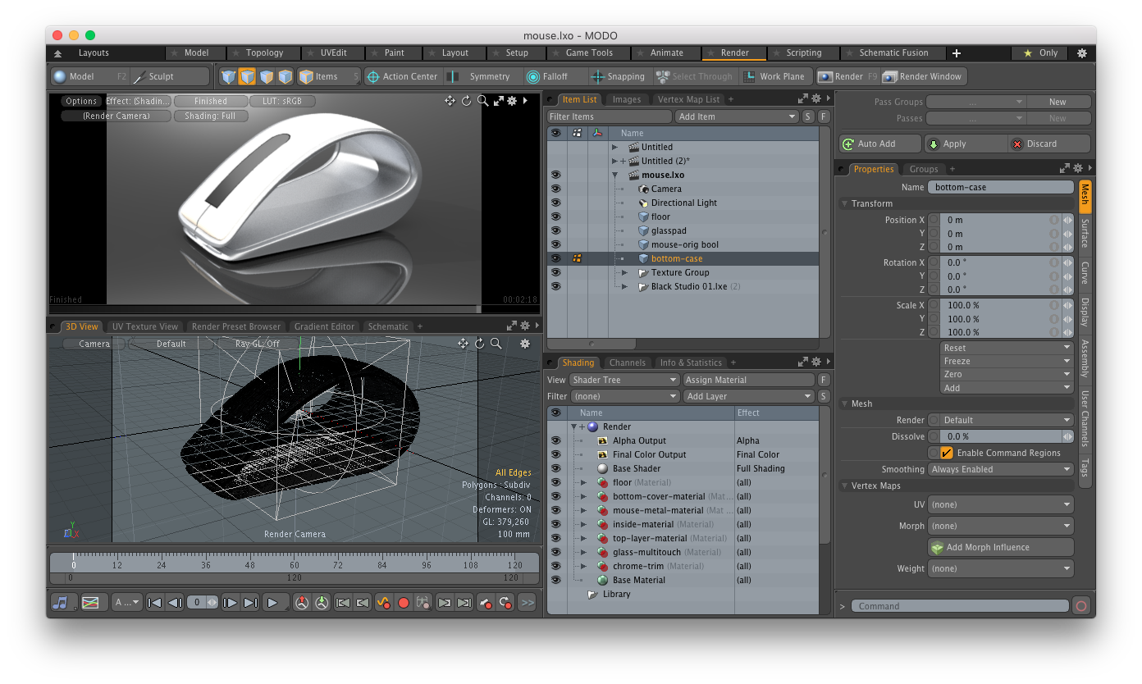This screenshot has width=1142, height=684.
Task: Toggle visibility of Alpha Output
Action: pyautogui.click(x=555, y=440)
